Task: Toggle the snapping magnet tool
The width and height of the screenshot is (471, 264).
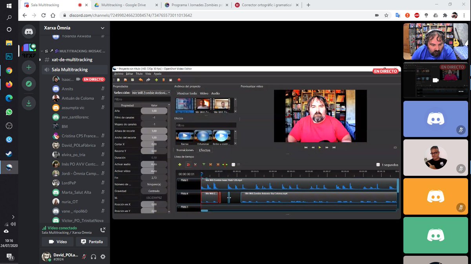Action: pos(188,165)
